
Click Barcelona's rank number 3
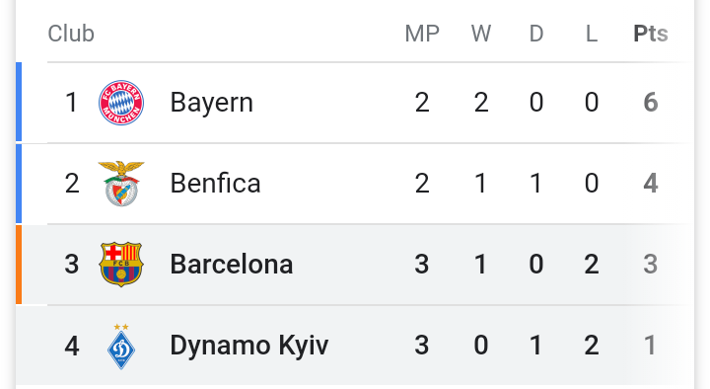(x=72, y=265)
